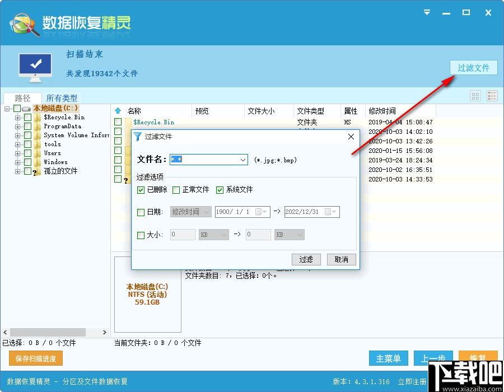
Task: Close the 过滤文件 dialog
Action: tap(351, 137)
